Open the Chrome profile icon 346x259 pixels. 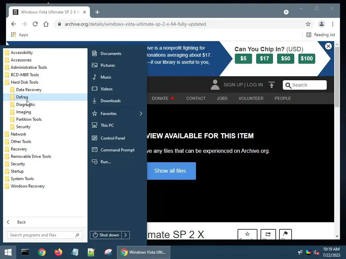322,24
